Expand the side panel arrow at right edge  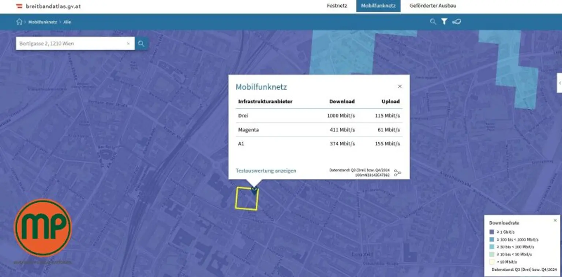(x=559, y=83)
